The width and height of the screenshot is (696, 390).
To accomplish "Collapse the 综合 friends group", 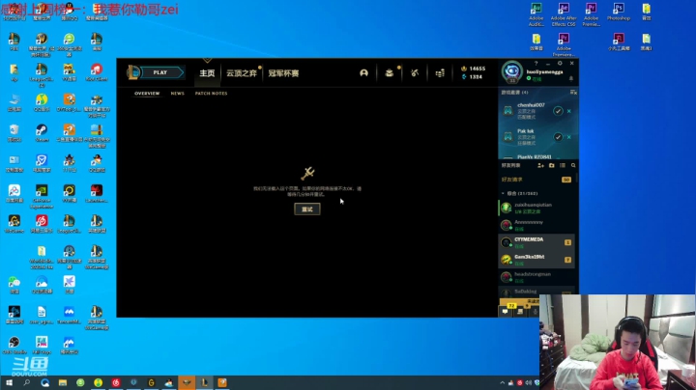I will coord(503,193).
